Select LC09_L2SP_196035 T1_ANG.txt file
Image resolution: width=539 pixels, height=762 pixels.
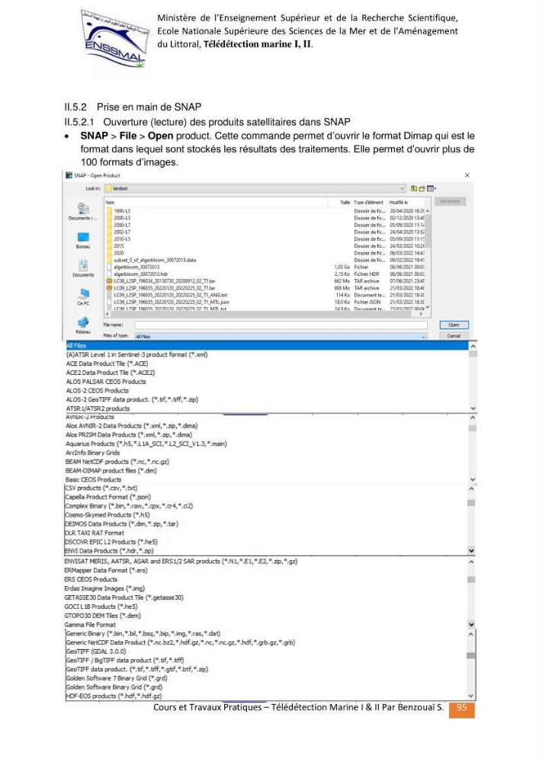pyautogui.click(x=170, y=295)
